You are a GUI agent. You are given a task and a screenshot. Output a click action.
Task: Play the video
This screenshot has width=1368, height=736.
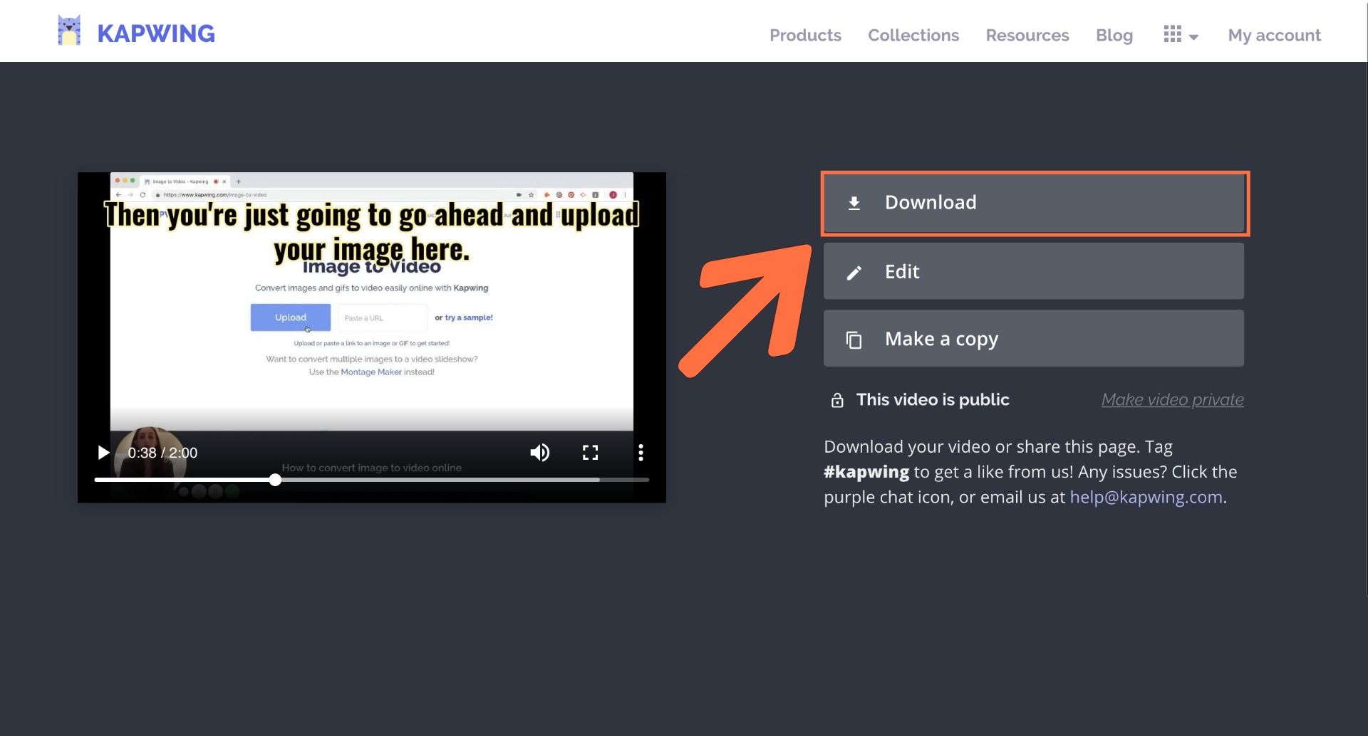pos(103,453)
